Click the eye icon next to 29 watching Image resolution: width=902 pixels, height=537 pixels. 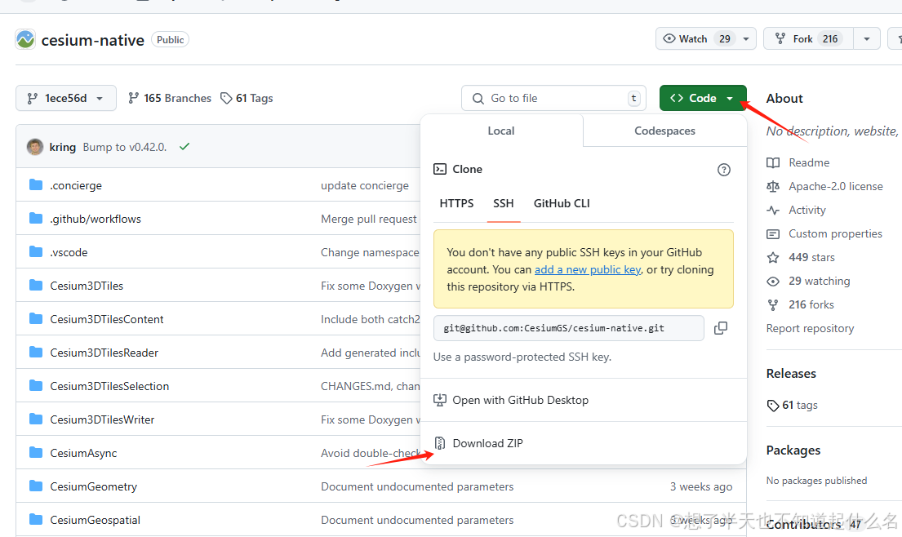773,281
